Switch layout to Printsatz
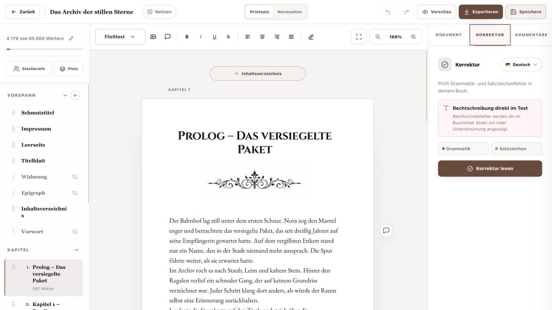This screenshot has height=310, width=552. pos(260,12)
